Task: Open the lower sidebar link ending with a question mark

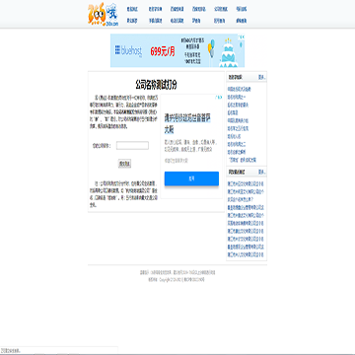Action: (x=241, y=199)
